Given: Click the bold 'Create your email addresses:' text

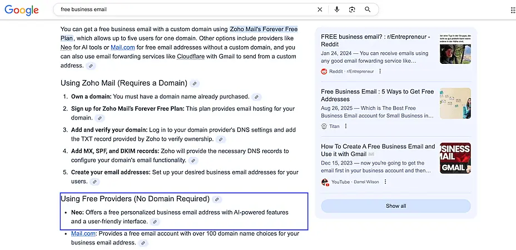Looking at the screenshot, I should point(111,172).
